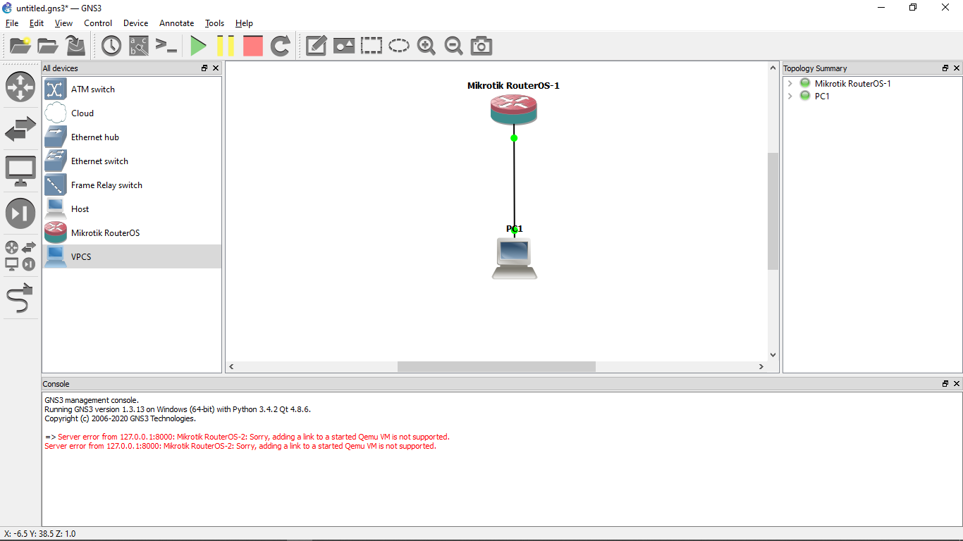Open the Annotate menu
The width and height of the screenshot is (963, 541).
tap(176, 23)
